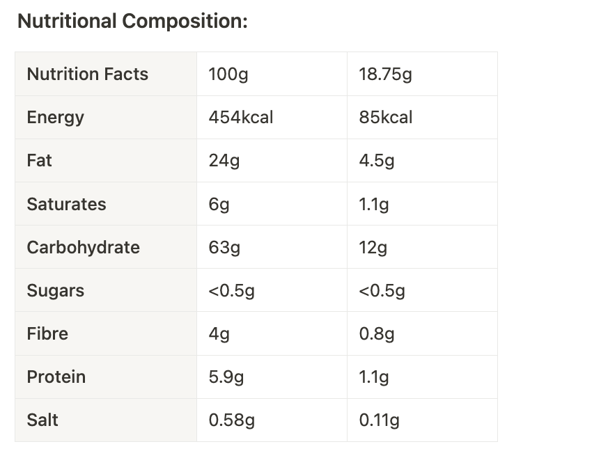The width and height of the screenshot is (592, 458).
Task: Click the 63g carbohydrate cell
Action: (272, 247)
